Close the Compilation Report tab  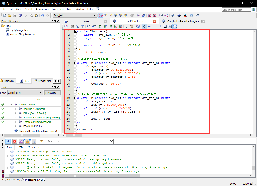(x=203, y=21)
